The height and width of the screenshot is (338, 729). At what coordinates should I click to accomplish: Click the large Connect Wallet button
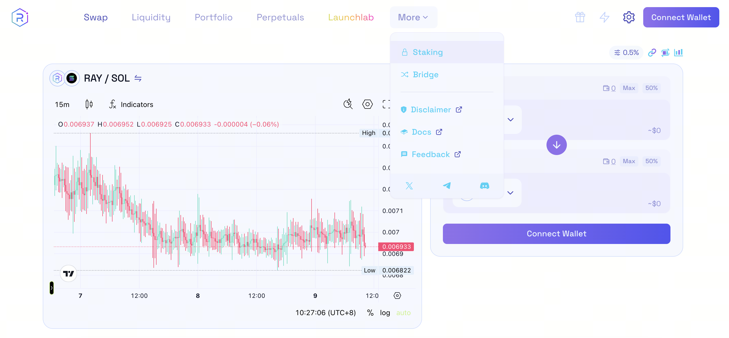[556, 234]
